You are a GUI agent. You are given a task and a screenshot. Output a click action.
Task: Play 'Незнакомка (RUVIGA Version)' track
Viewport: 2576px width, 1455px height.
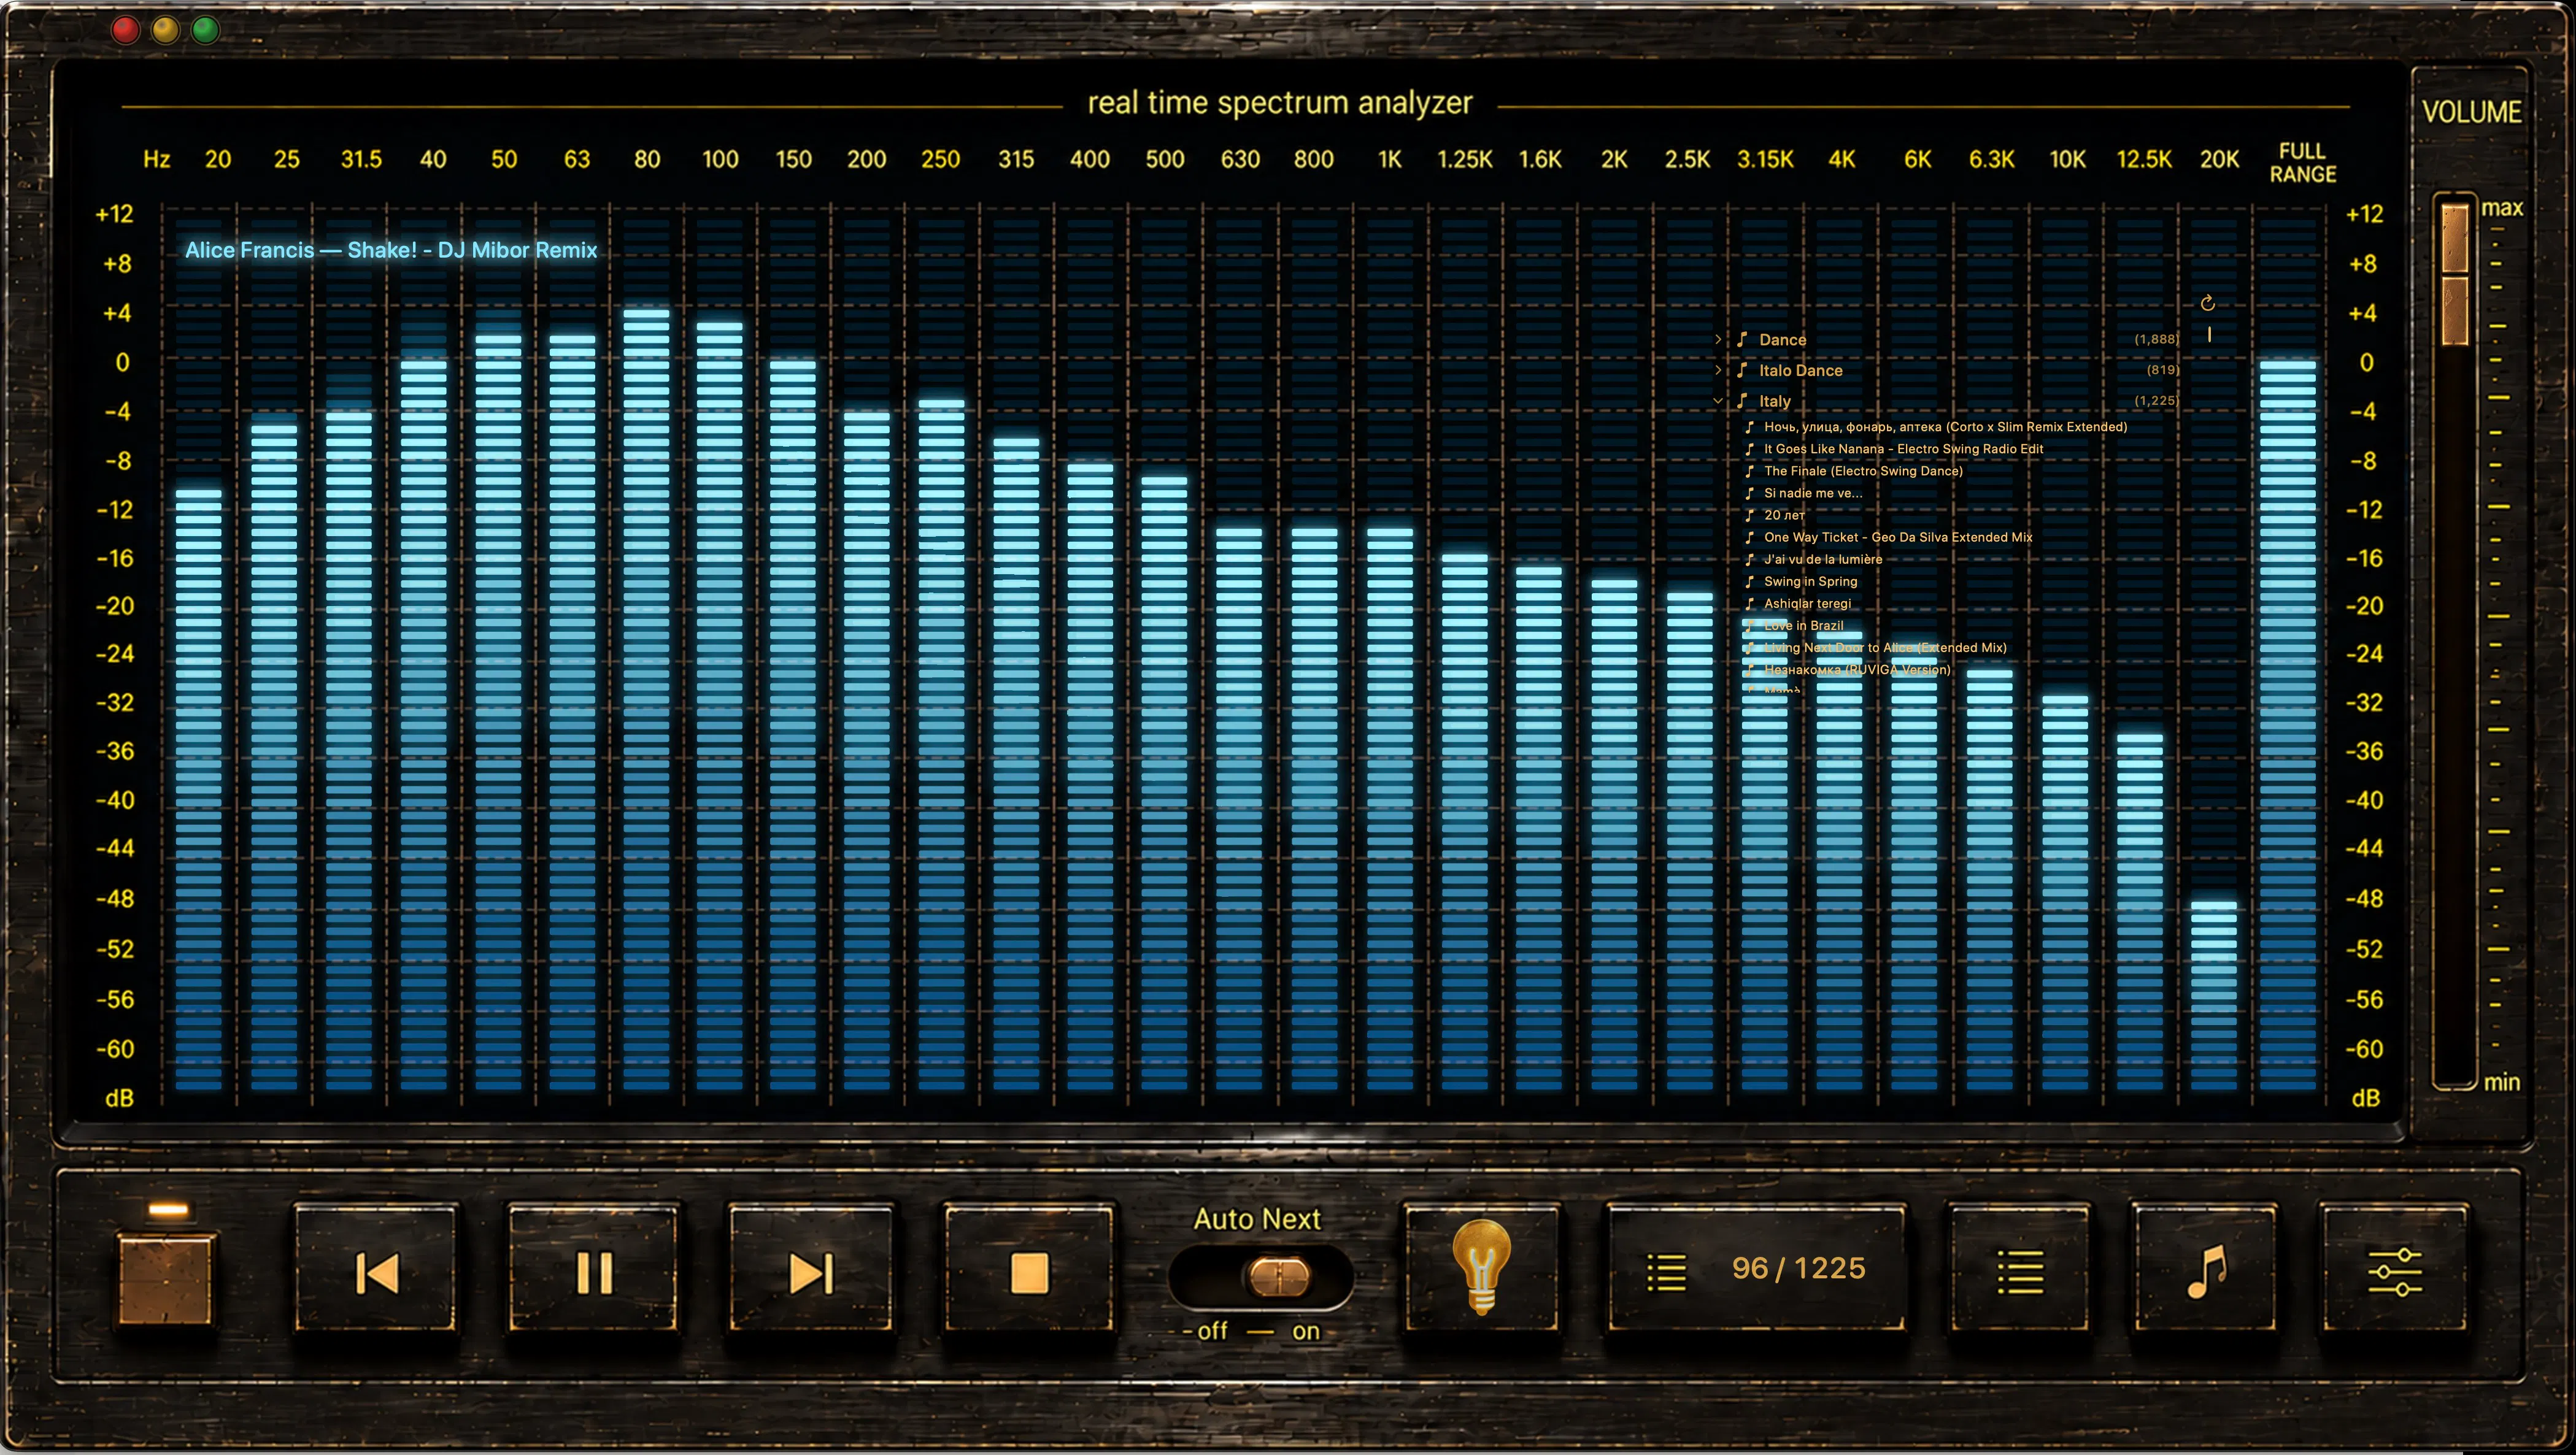(x=1857, y=670)
